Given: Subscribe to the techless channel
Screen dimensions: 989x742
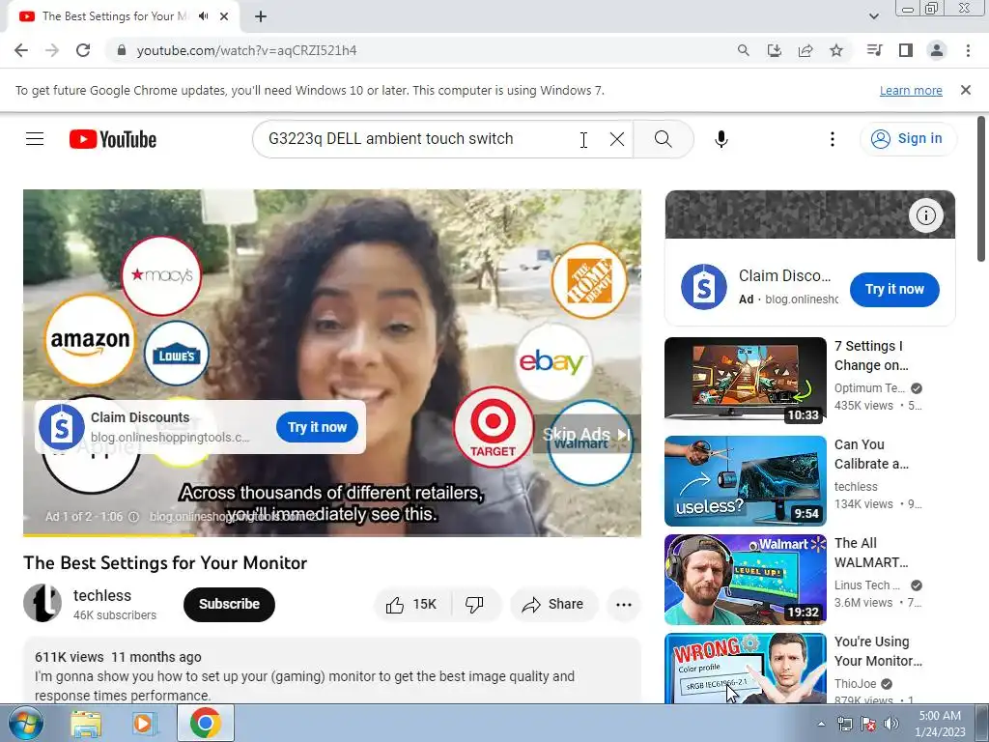Looking at the screenshot, I should point(229,605).
